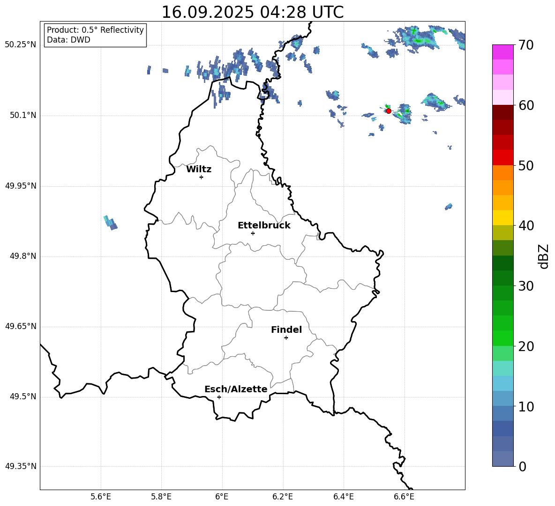Click the 50.25°N latitude label
This screenshot has width=555, height=506.
[21, 45]
